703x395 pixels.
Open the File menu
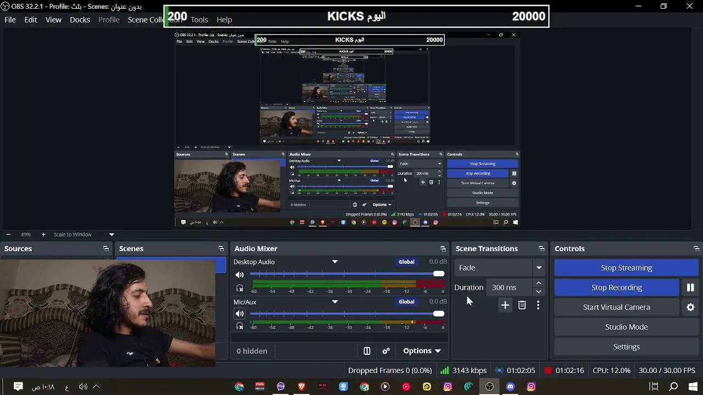point(10,19)
